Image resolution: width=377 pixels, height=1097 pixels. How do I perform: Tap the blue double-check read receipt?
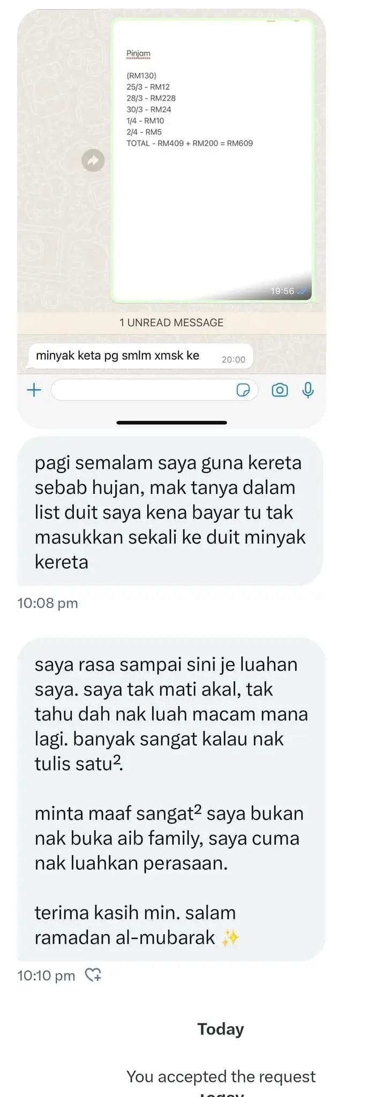click(302, 291)
